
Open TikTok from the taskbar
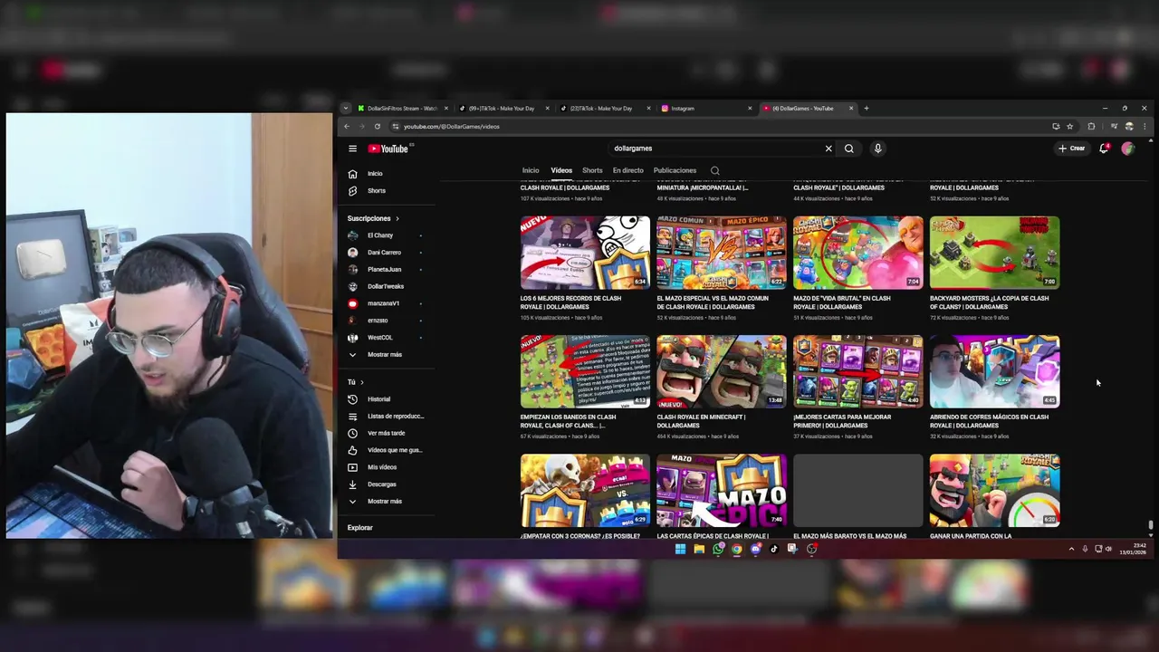click(x=774, y=549)
